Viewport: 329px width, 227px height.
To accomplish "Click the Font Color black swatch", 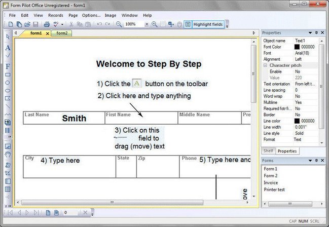I will (x=297, y=47).
